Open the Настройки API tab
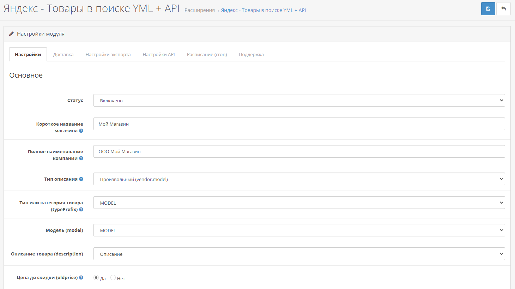This screenshot has height=289, width=515. 159,54
